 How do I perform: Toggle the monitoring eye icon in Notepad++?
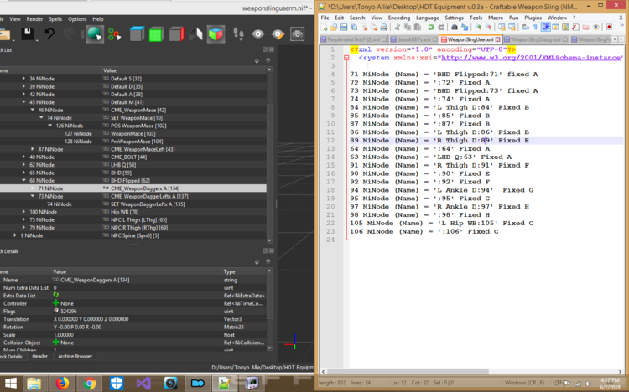tap(595, 28)
